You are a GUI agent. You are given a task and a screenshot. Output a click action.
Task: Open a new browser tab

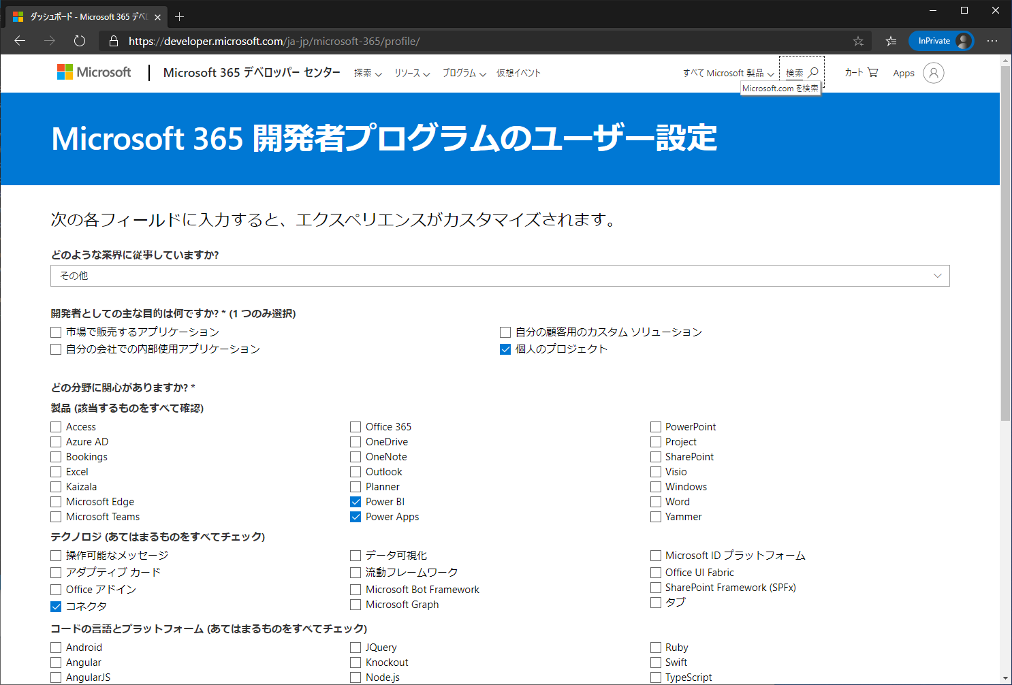tap(180, 16)
